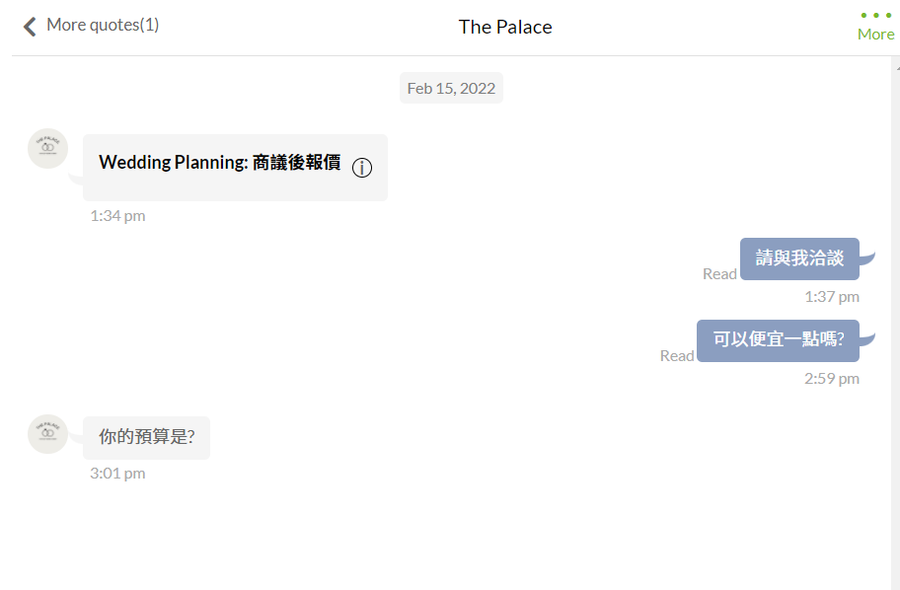This screenshot has width=900, height=590.
Task: Select the 你的預算是? received message bubble
Action: [x=146, y=437]
